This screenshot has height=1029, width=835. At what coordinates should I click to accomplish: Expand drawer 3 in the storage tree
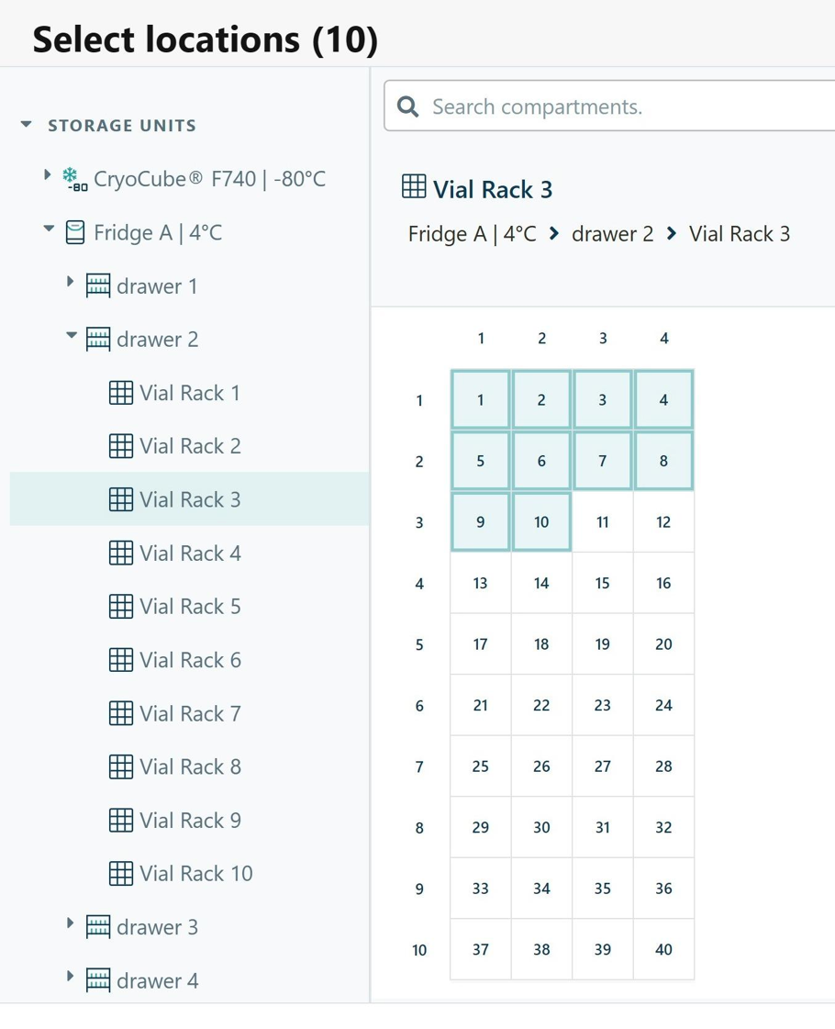tap(70, 923)
